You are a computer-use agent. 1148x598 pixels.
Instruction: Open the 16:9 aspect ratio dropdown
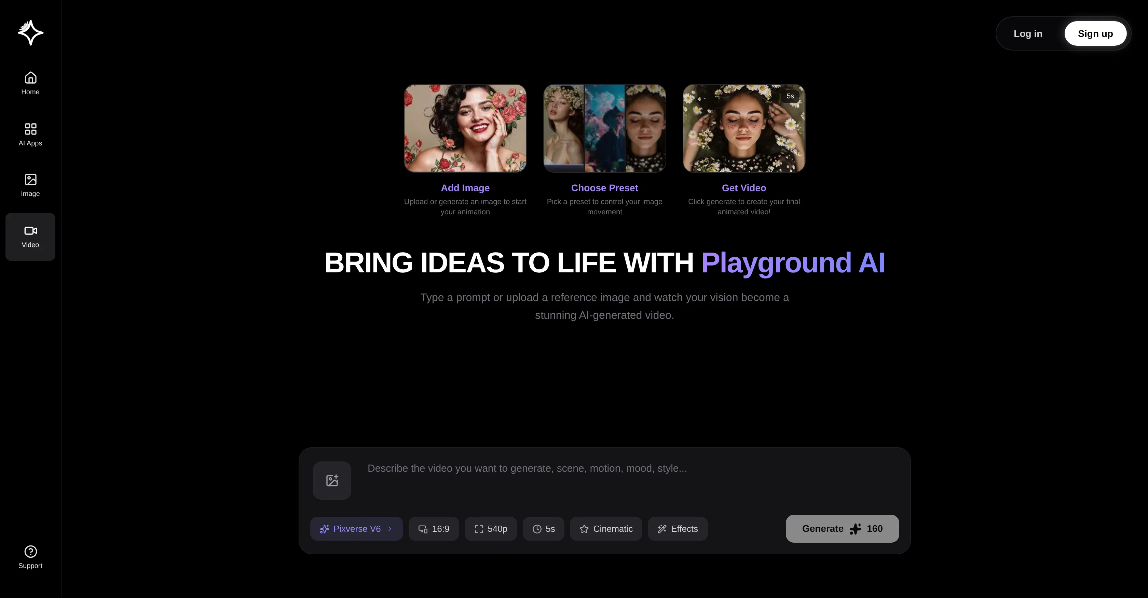(x=434, y=528)
